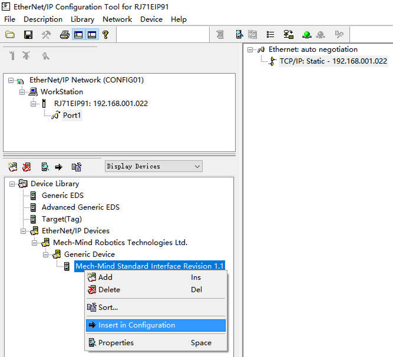The image size is (393, 357).
Task: Collapse the WorkStation tree node
Action: pyautogui.click(x=22, y=92)
